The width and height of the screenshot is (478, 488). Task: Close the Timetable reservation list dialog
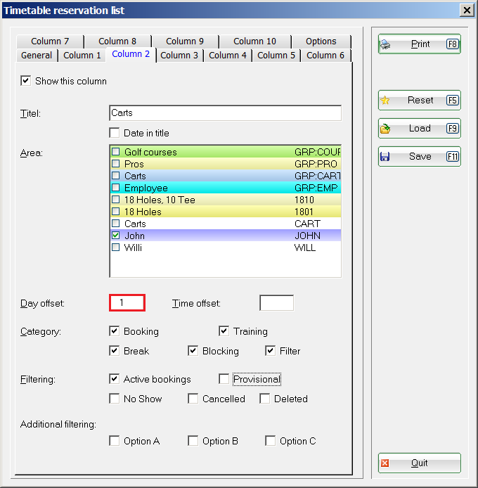coord(465,10)
